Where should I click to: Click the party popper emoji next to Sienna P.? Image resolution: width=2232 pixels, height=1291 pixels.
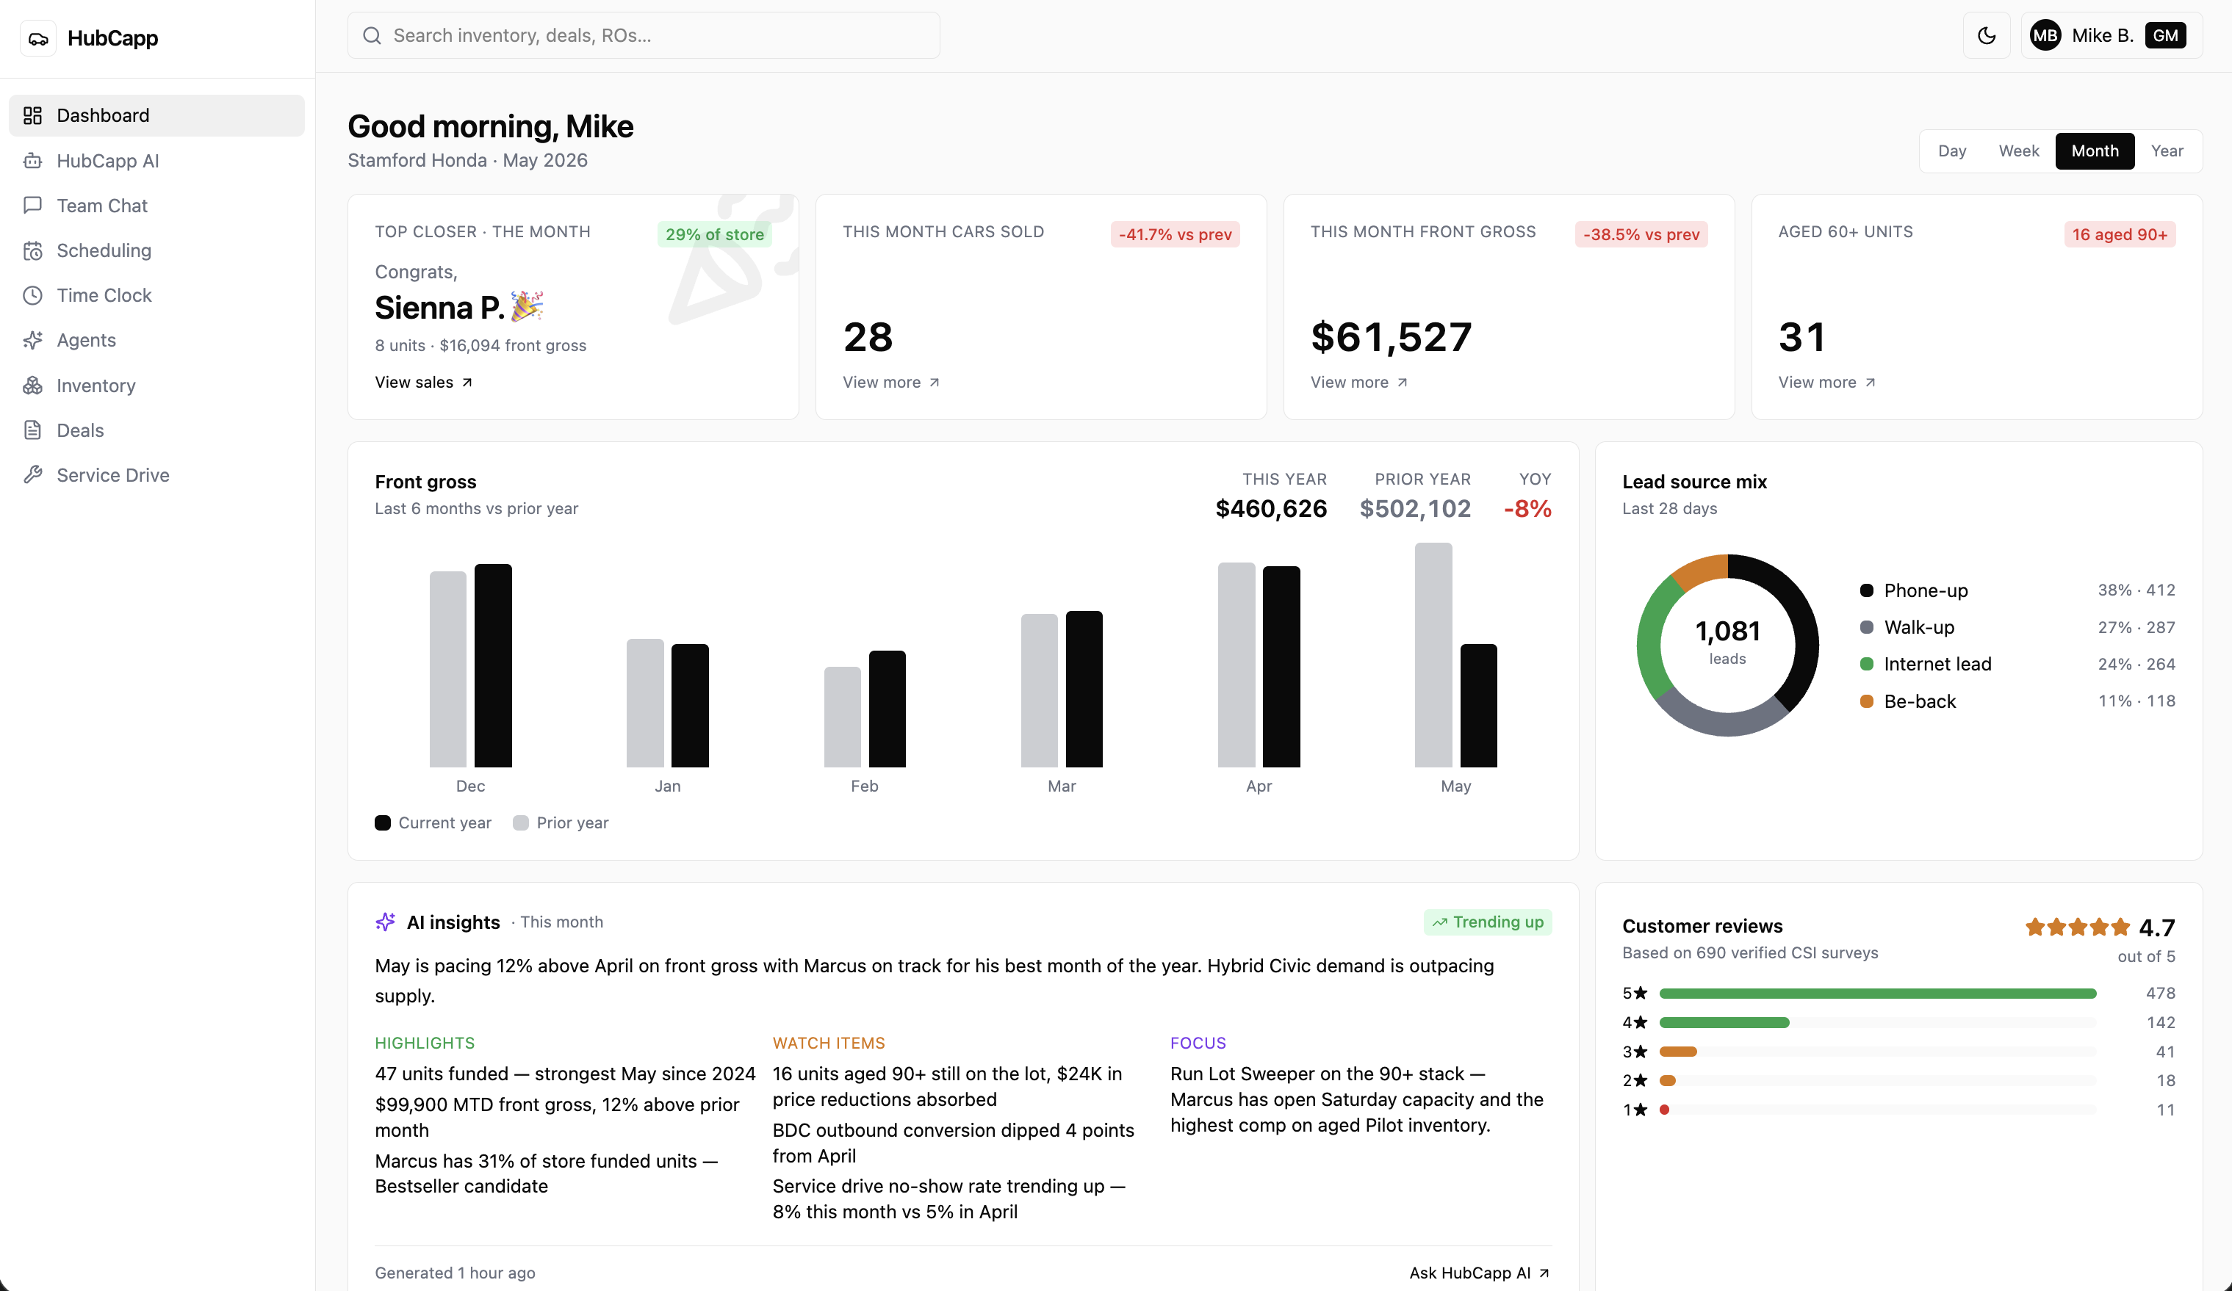tap(528, 306)
